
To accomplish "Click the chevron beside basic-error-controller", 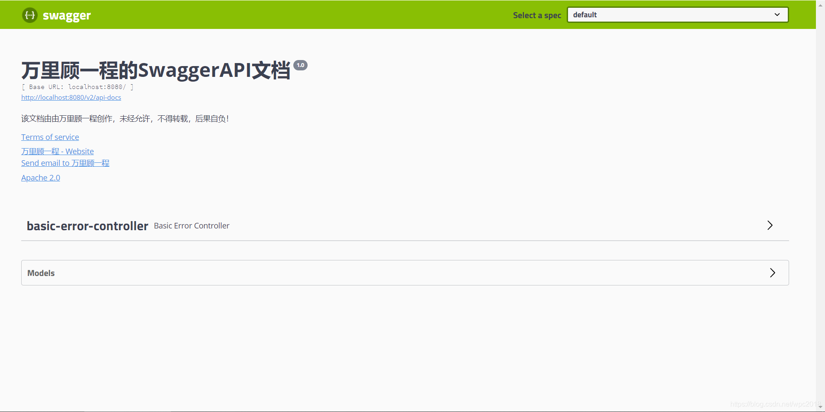I will pyautogui.click(x=770, y=225).
